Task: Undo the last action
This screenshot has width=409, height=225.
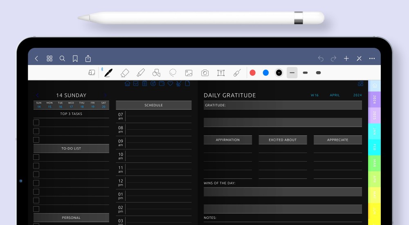Action: click(321, 59)
